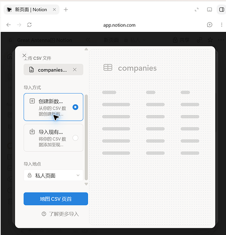Viewport: 226px width, 235px height.
Task: Toggle the browser side panel icon
Action: point(222,10)
